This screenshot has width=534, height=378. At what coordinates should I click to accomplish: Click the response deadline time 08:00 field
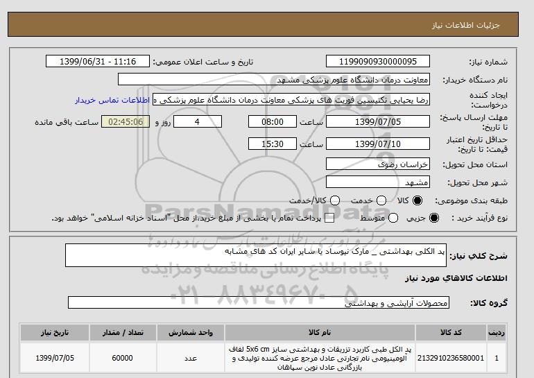273,121
